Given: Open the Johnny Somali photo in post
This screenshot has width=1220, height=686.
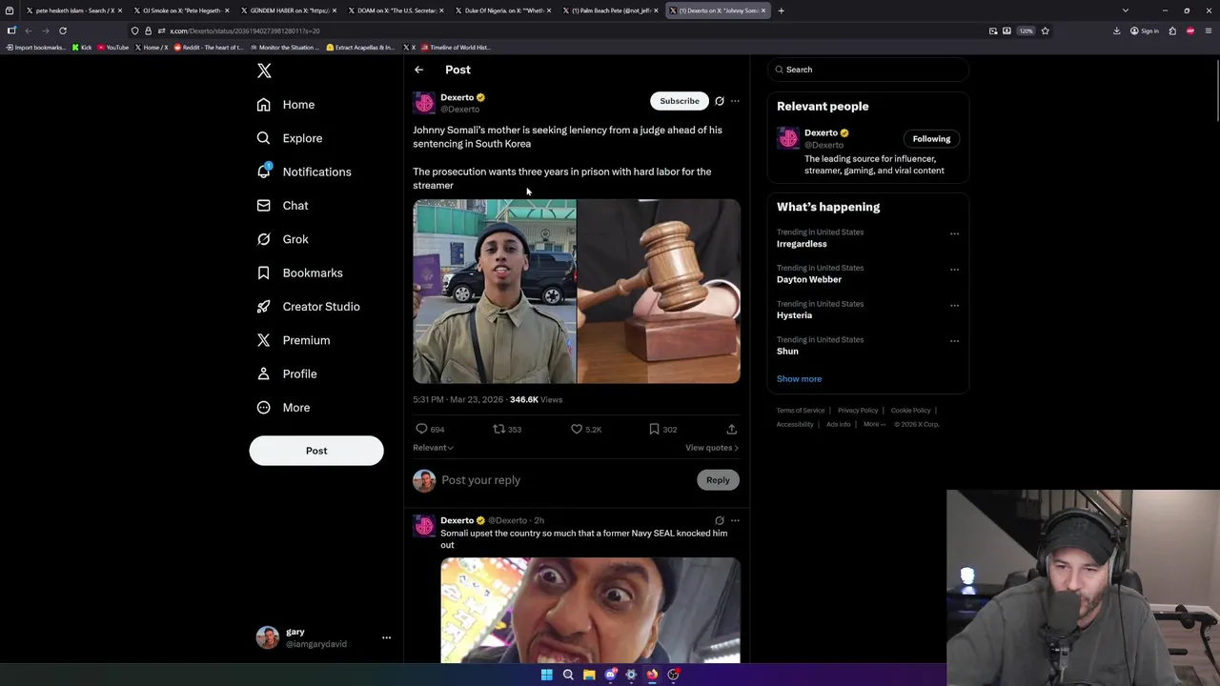Looking at the screenshot, I should click(495, 292).
